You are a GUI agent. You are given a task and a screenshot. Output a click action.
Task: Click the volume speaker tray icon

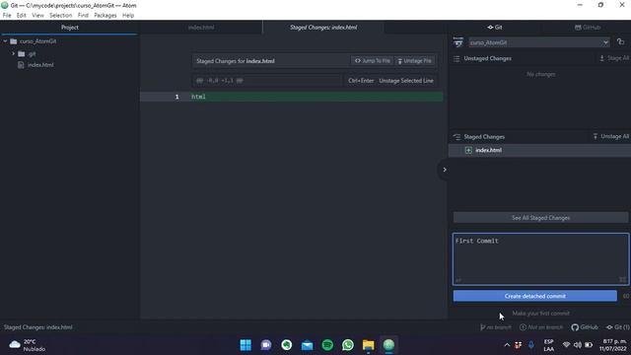[x=578, y=345]
